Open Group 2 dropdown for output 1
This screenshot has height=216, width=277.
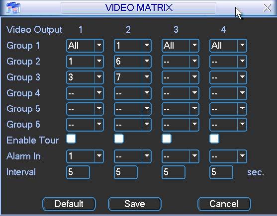[x=85, y=62]
